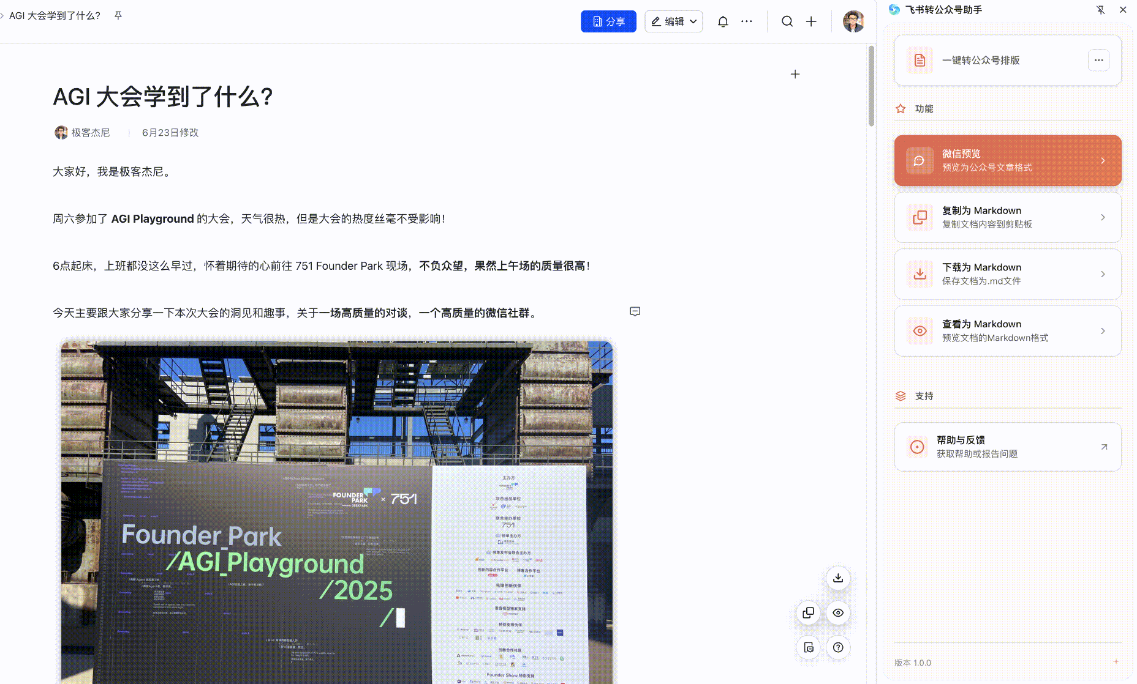
Task: Click chevron on 下载为 Markdown card
Action: pos(1103,274)
